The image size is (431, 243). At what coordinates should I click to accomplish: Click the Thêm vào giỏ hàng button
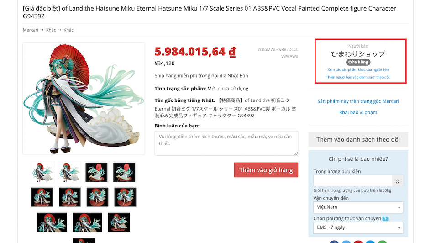click(266, 170)
